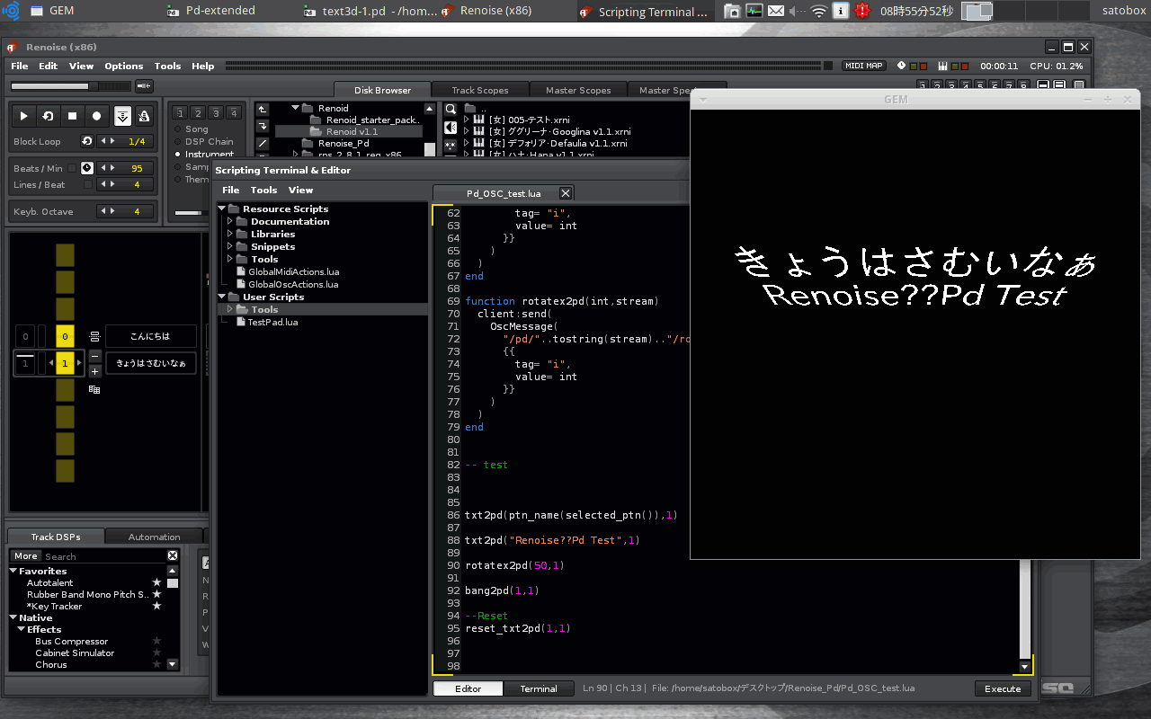Tick the Beats / Min checkbox
This screenshot has width=1151, height=719.
pos(73,168)
